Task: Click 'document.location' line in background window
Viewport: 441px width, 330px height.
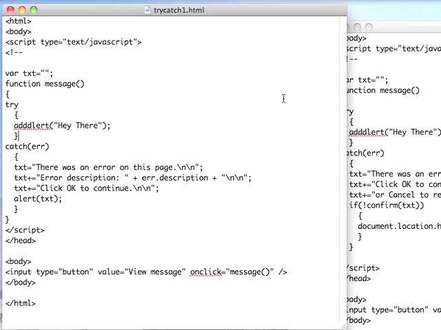Action: (x=400, y=226)
